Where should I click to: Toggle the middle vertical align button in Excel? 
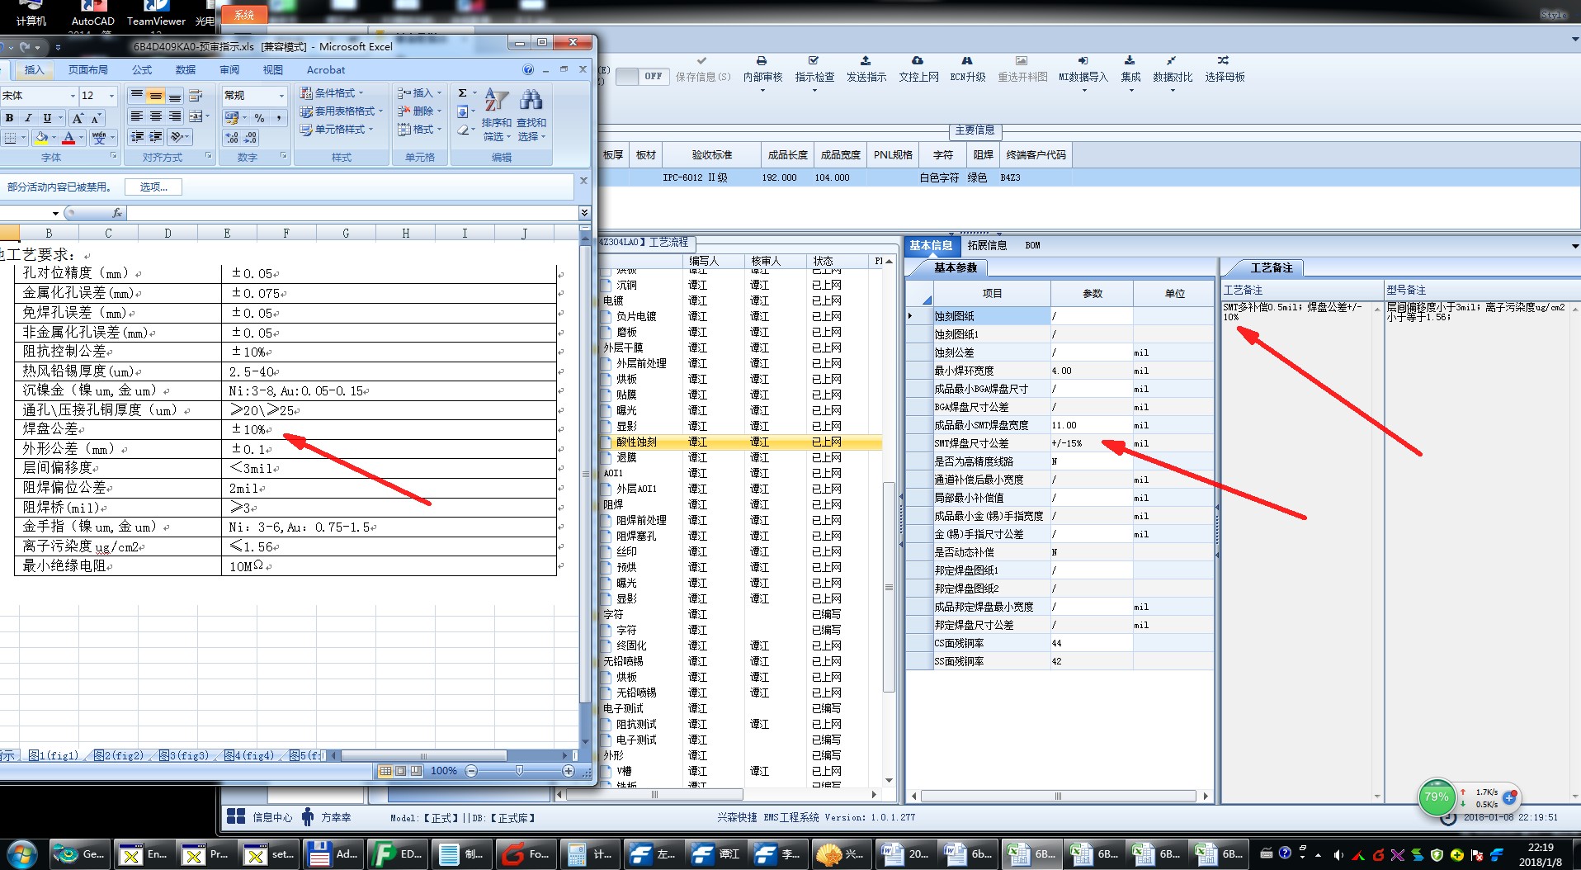coord(156,96)
